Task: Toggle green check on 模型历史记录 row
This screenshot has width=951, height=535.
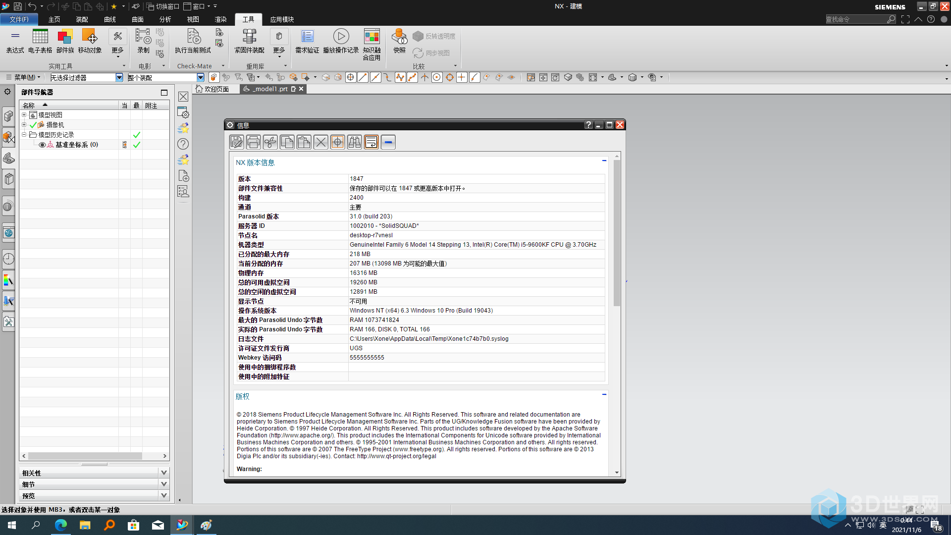Action: (x=136, y=135)
